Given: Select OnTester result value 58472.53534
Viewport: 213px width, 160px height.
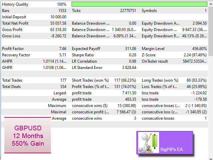Looking at the screenshot, I should 195,61.
